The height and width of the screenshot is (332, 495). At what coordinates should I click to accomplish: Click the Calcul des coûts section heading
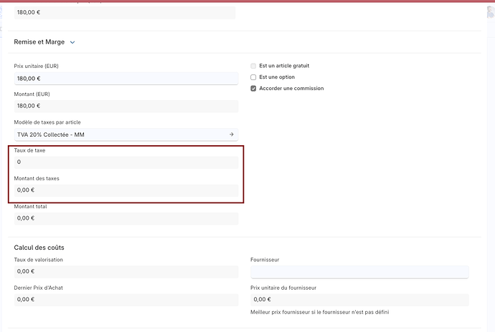[x=39, y=248]
